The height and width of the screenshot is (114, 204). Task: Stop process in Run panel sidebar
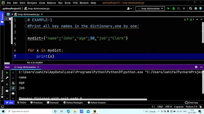7,84
